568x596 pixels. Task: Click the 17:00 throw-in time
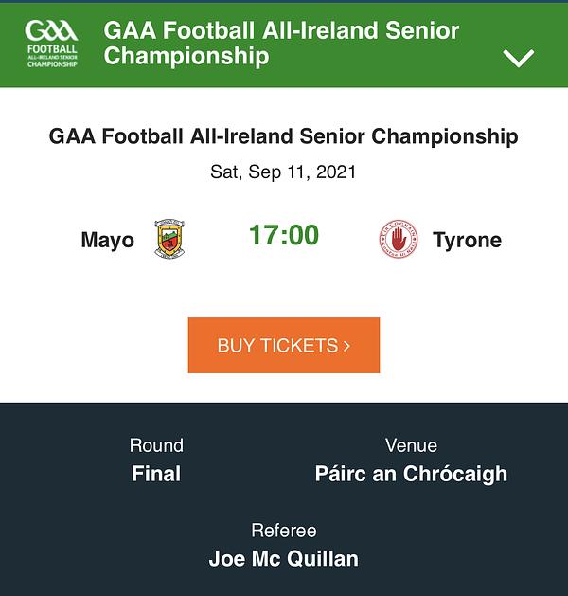pos(284,235)
